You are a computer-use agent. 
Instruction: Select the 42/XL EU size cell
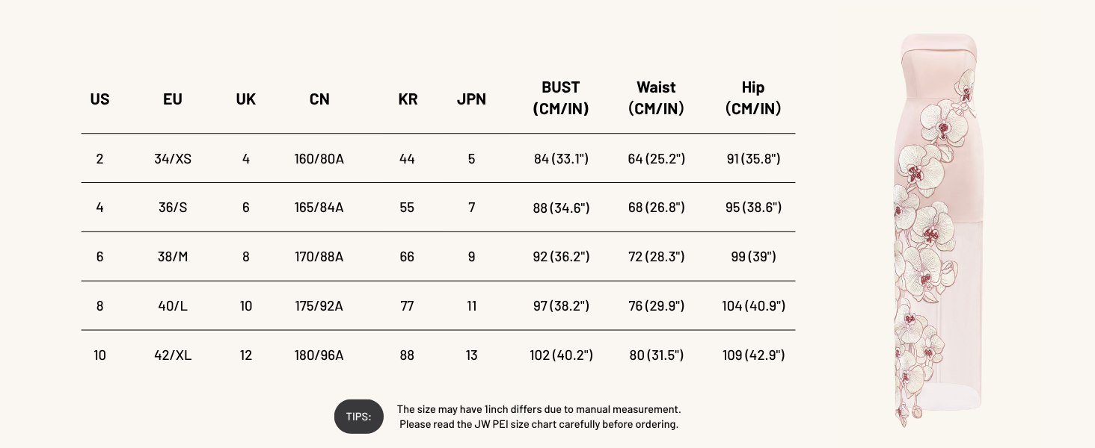tap(173, 355)
